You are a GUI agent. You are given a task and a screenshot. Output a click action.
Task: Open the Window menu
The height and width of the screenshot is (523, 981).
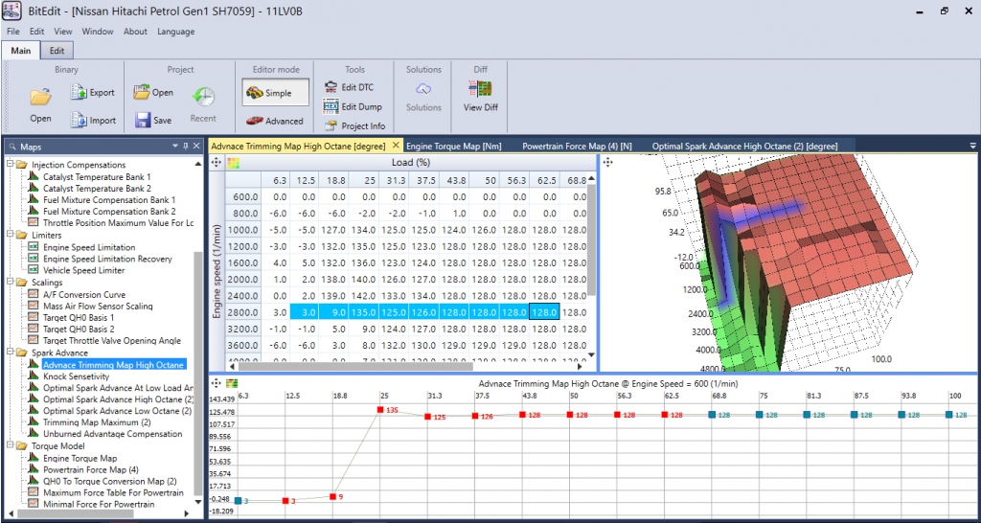click(98, 32)
